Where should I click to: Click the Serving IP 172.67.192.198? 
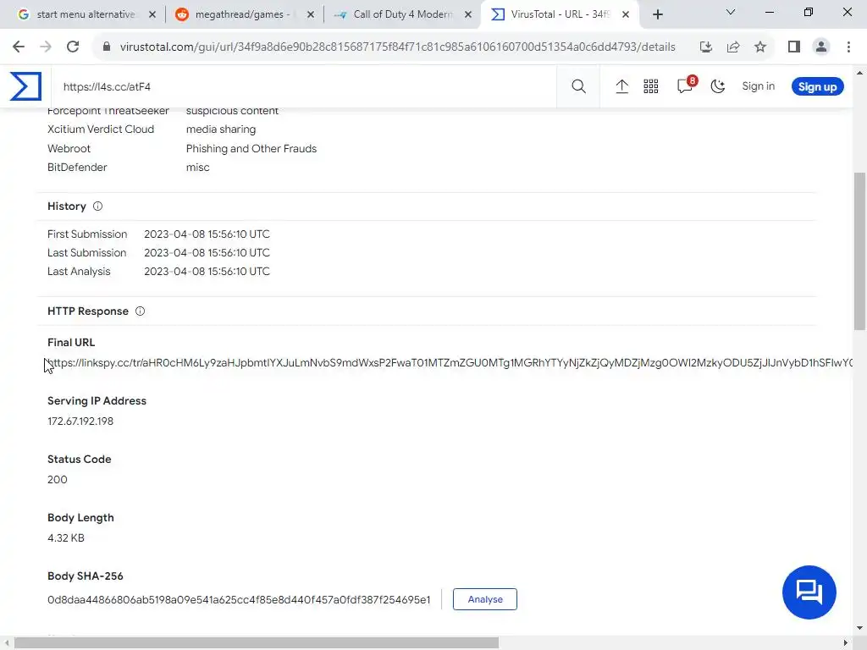point(80,421)
